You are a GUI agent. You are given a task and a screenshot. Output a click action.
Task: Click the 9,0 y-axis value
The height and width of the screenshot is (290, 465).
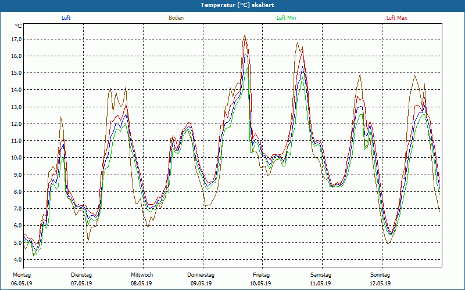click(x=17, y=175)
